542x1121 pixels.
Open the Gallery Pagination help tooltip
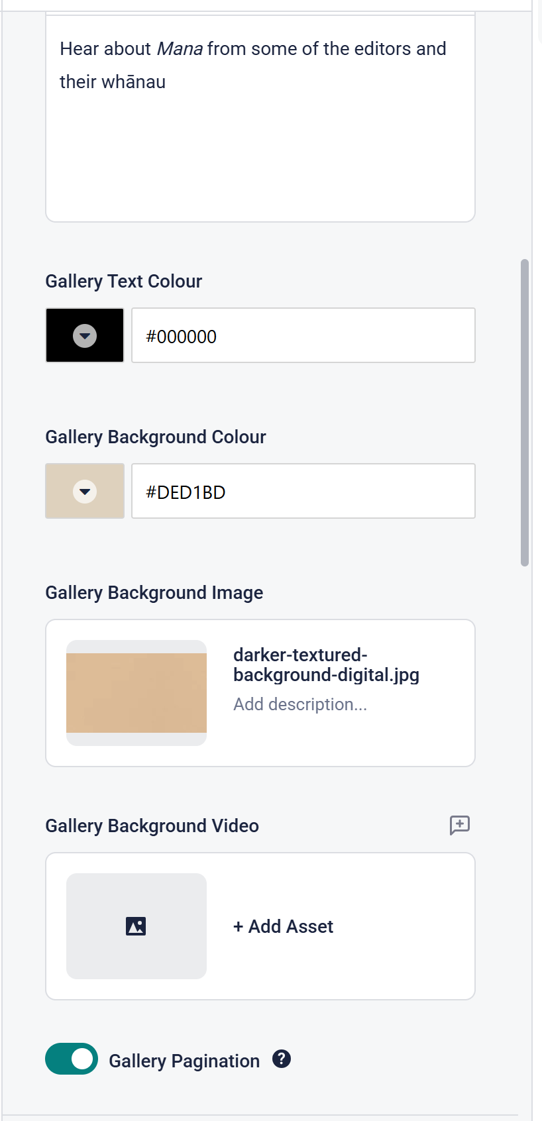click(x=282, y=1059)
